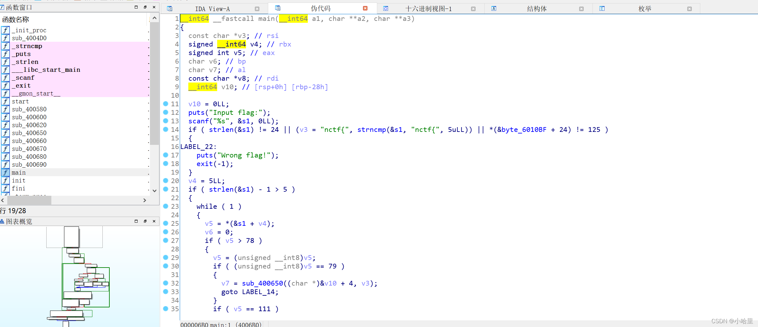Select function _scanf
This screenshot has height=327, width=758.
pos(23,77)
